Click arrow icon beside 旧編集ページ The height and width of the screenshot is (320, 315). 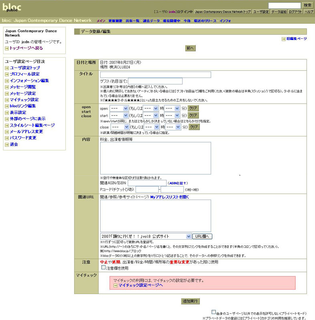(283, 39)
